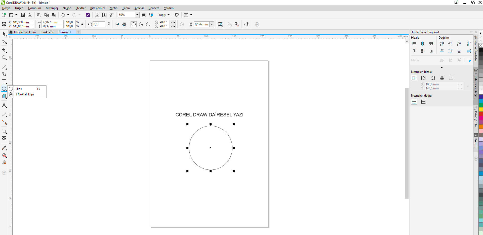Open the Efektler menu
This screenshot has width=483, height=235.
[x=80, y=8]
